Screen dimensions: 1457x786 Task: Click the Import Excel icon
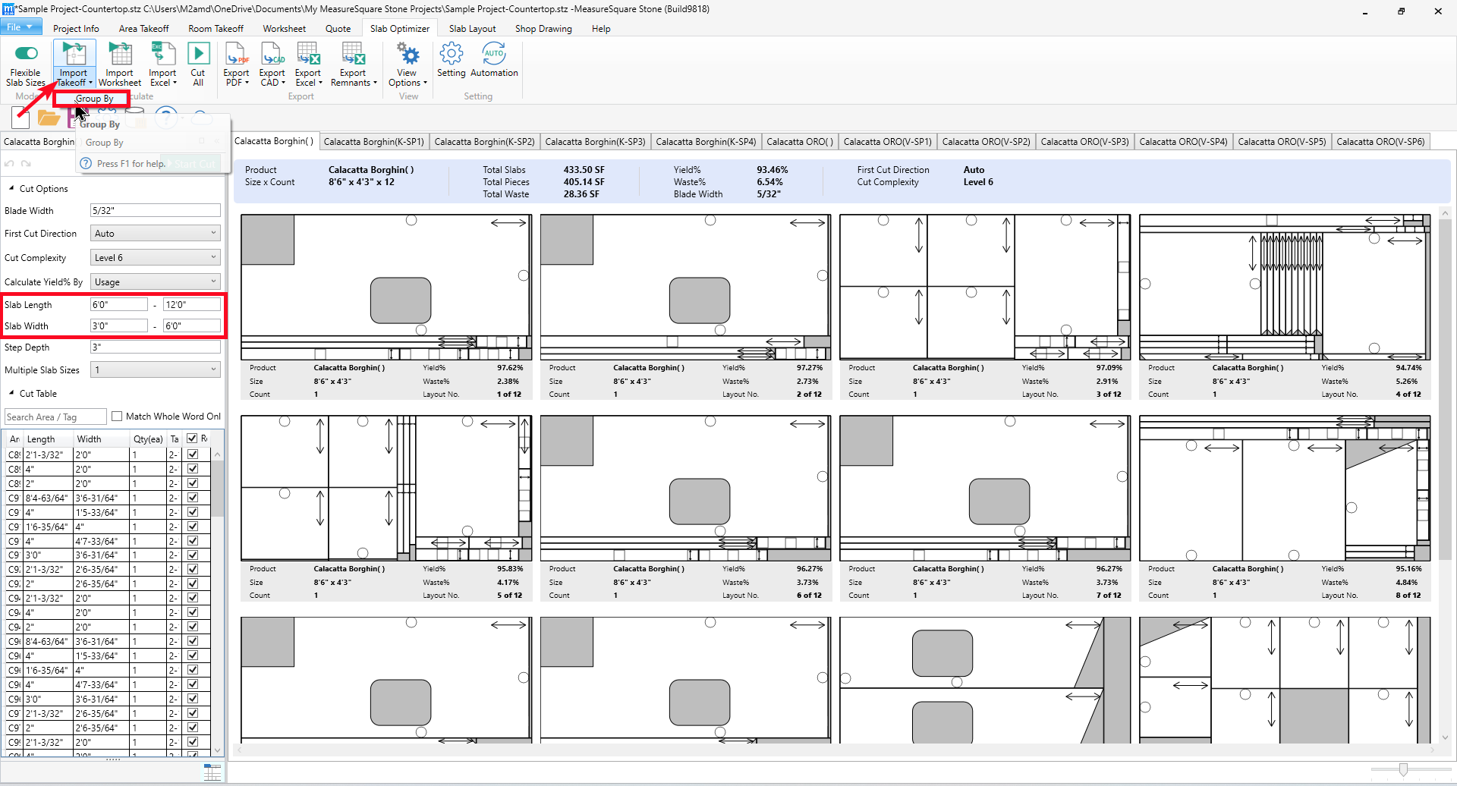pyautogui.click(x=162, y=55)
